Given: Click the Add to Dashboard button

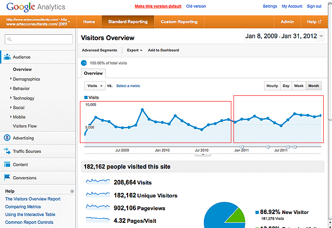Looking at the screenshot, I should tap(163, 50).
